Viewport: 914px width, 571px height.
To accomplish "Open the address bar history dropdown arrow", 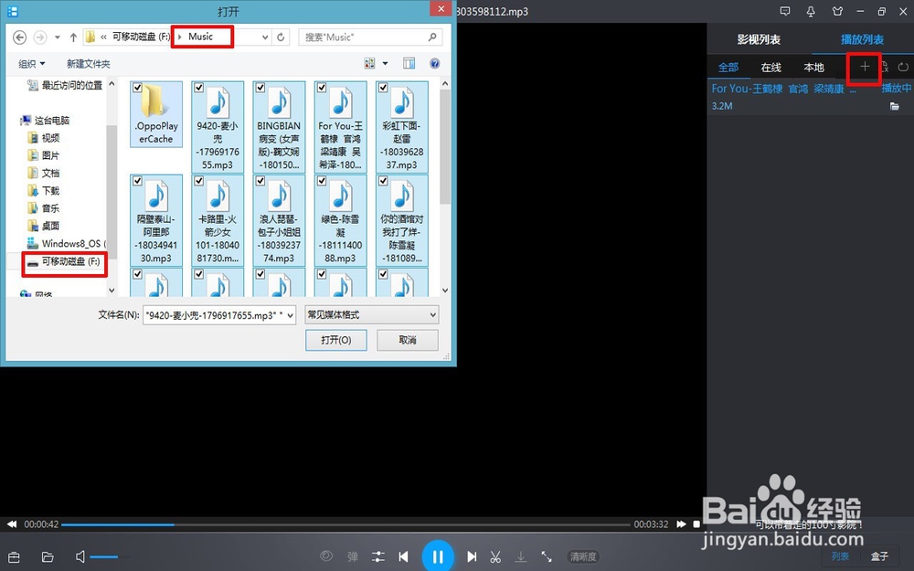I will (265, 37).
